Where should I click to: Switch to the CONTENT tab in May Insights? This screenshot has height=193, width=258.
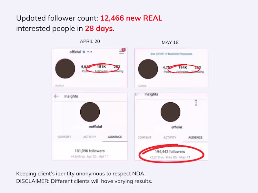point(144,138)
